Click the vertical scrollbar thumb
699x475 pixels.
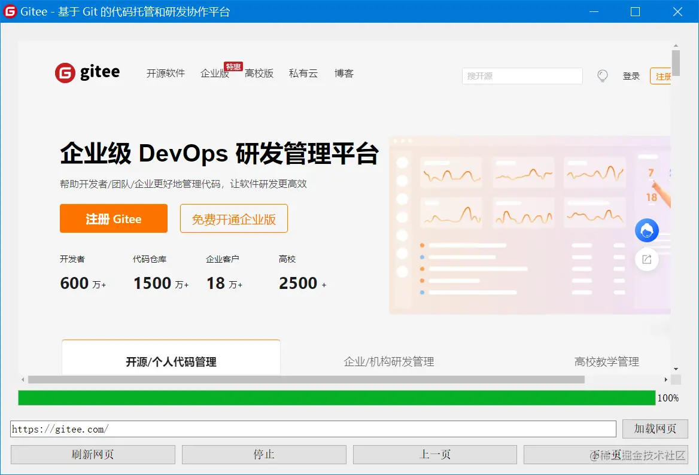[x=676, y=63]
